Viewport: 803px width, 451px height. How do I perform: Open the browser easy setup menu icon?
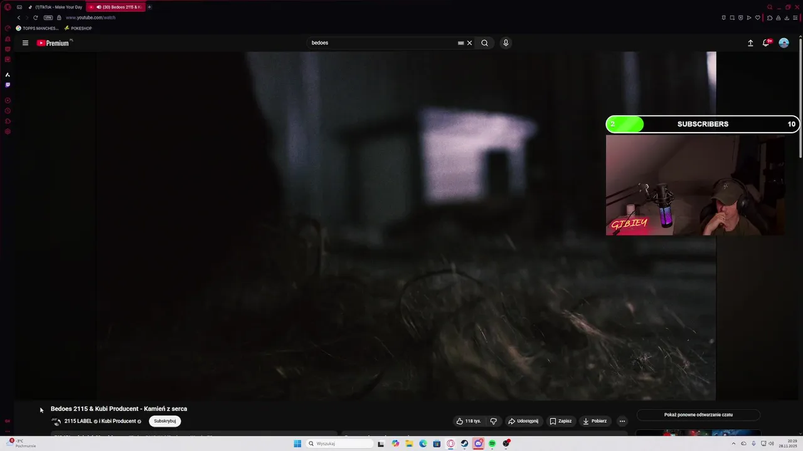795,18
